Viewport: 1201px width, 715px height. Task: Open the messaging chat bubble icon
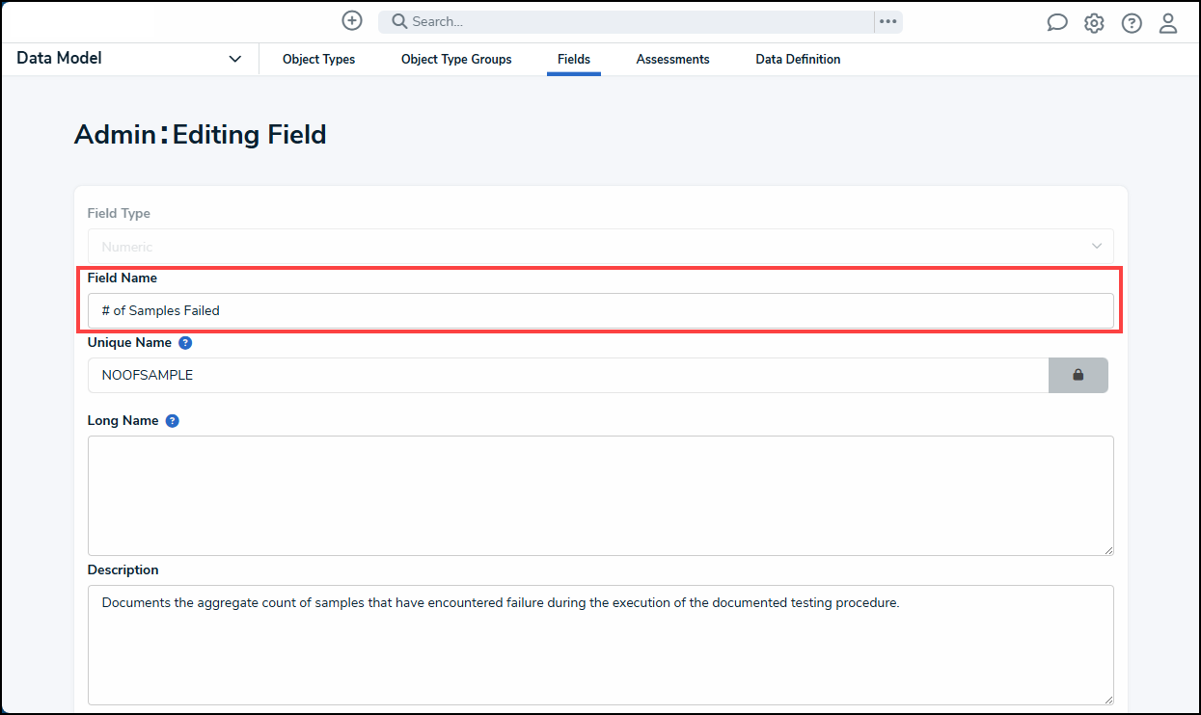(1056, 21)
